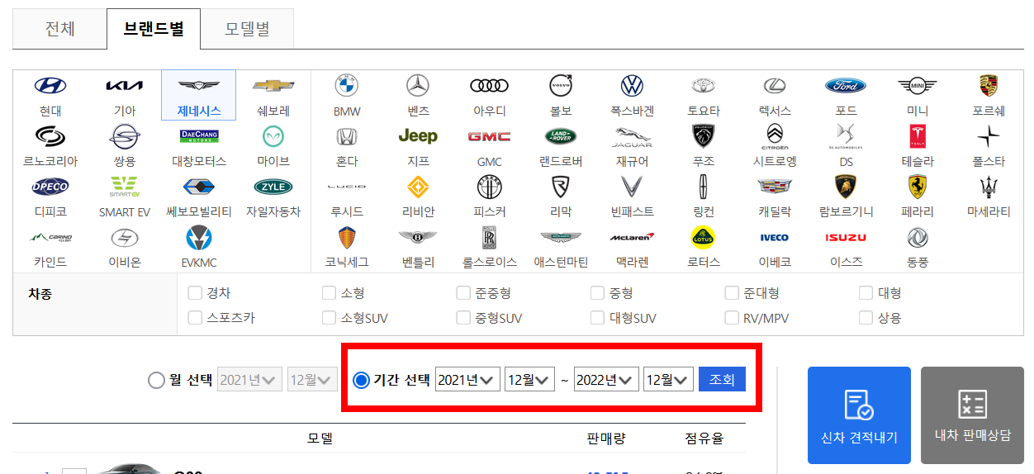1034x474 pixels.
Task: Select the Volvo (볼보) brand icon
Action: click(561, 85)
